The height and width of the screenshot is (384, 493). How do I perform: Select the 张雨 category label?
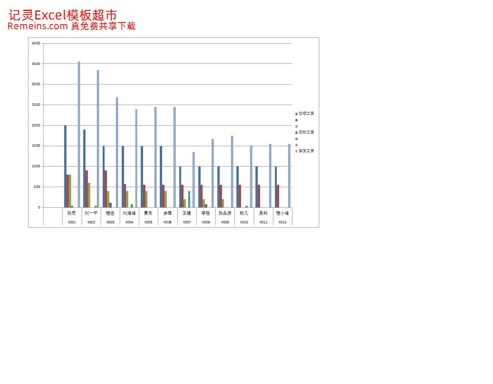[x=72, y=213]
